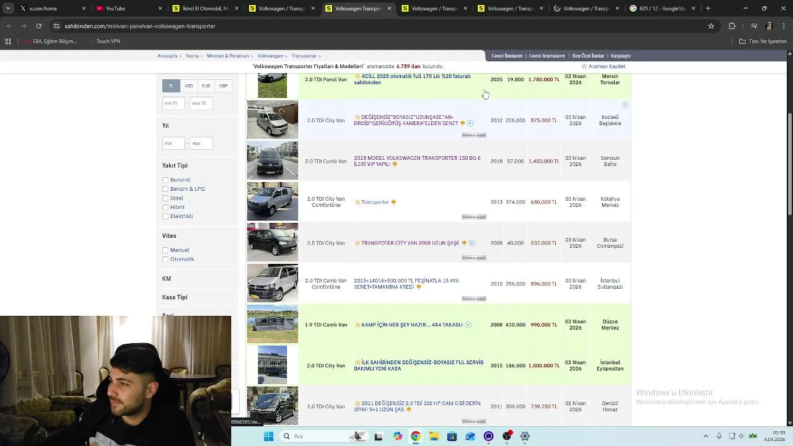Screen dimensions: 793x446
Task: Switch to Chrome on the taskbar
Action: coord(416,436)
